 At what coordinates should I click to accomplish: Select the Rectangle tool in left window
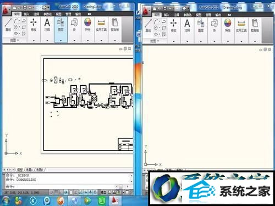click(x=24, y=27)
